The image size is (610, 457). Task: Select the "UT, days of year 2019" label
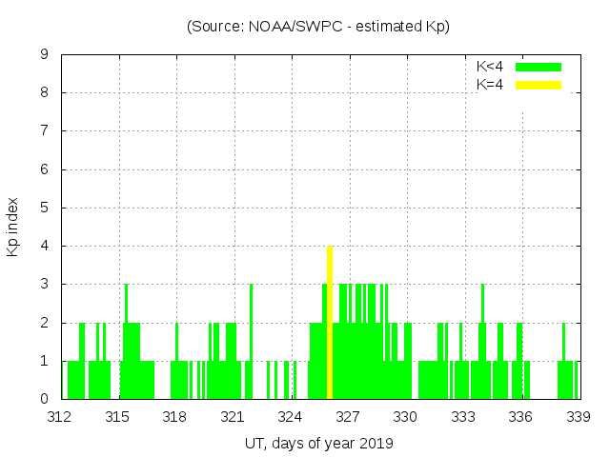pyautogui.click(x=318, y=443)
